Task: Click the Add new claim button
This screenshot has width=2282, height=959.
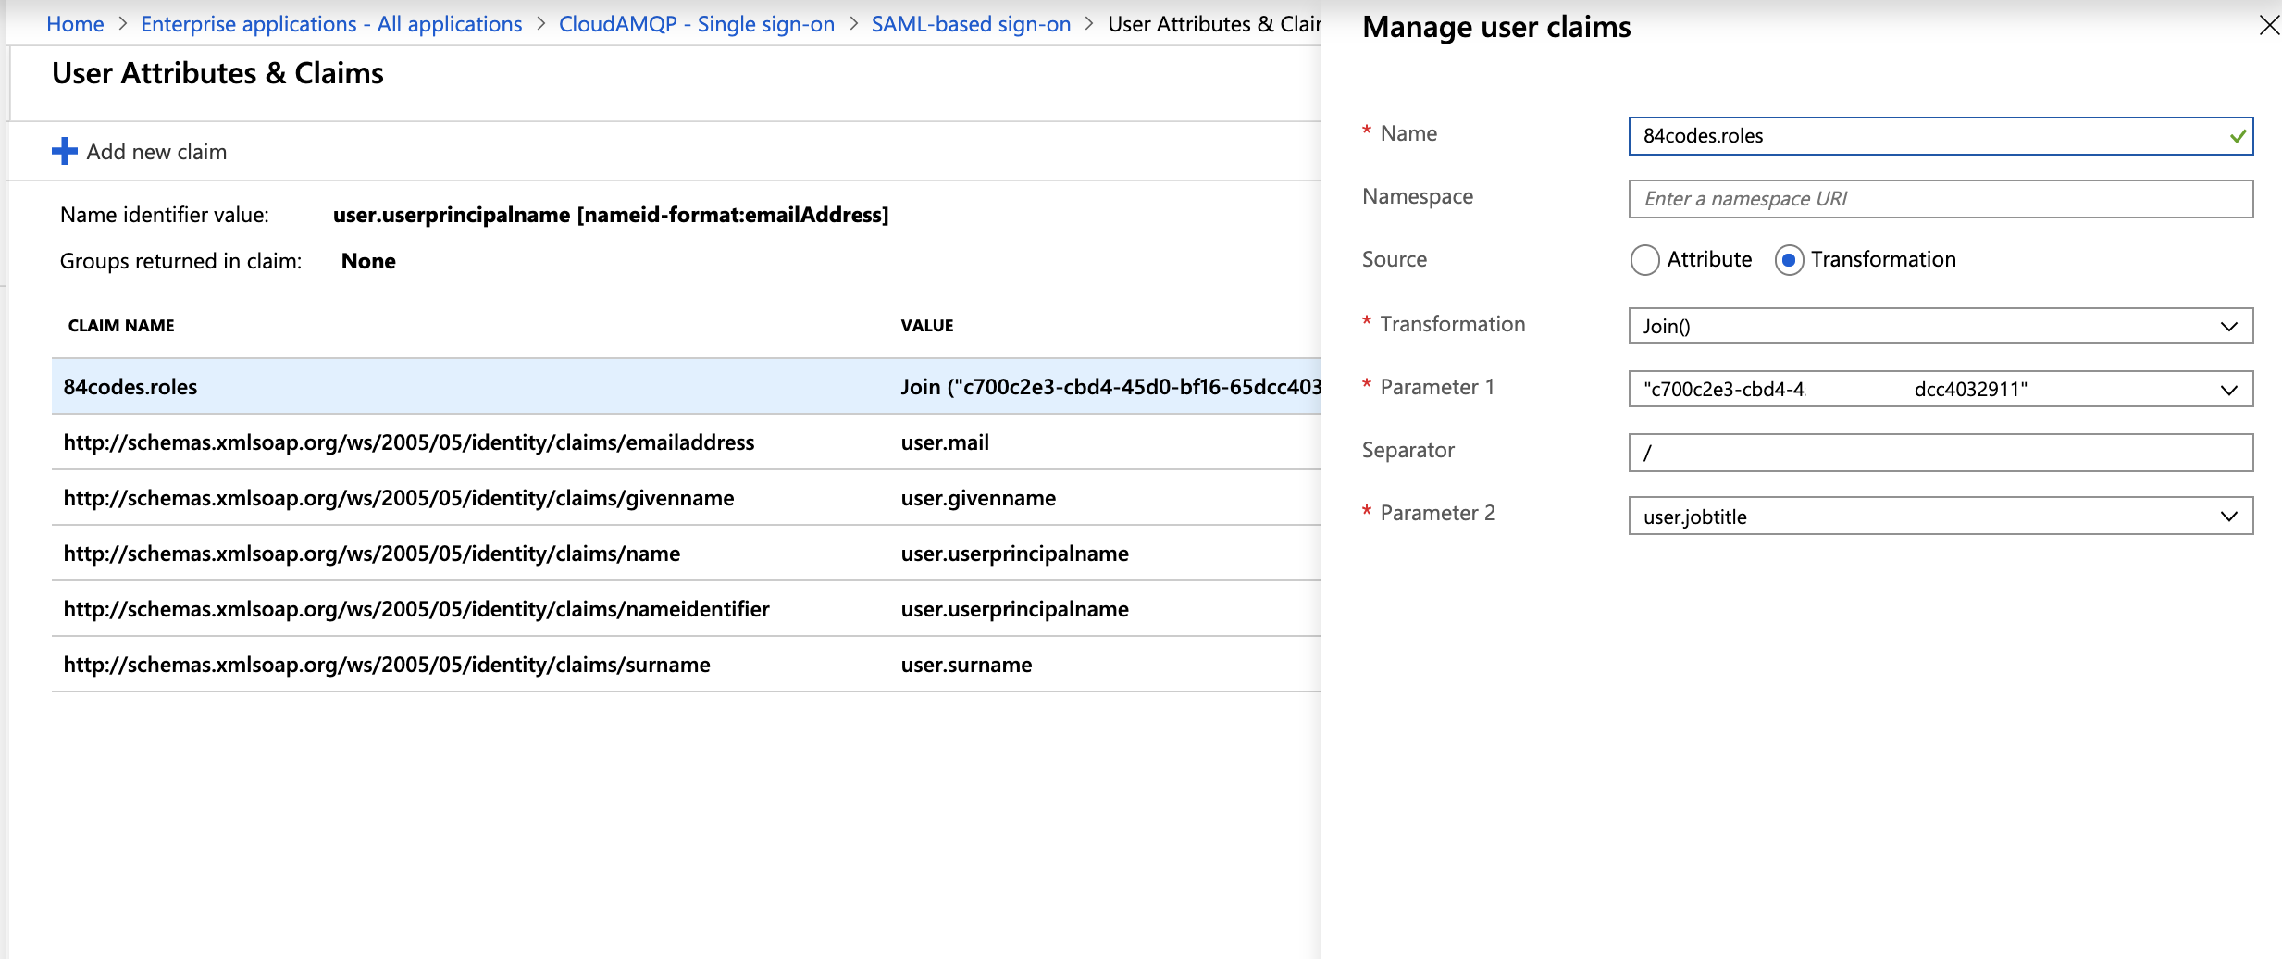Action: click(x=140, y=151)
